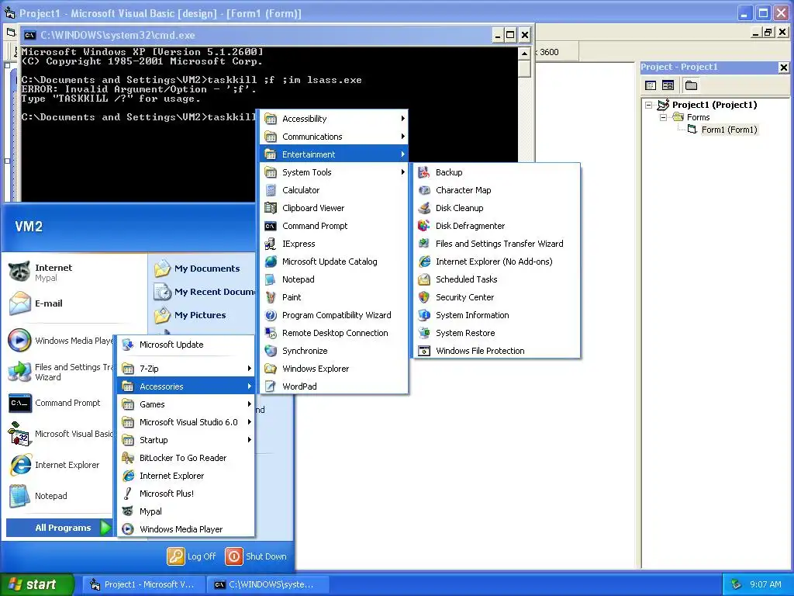794x596 pixels.
Task: Open Microsoft Update Catalog
Action: coord(334,262)
